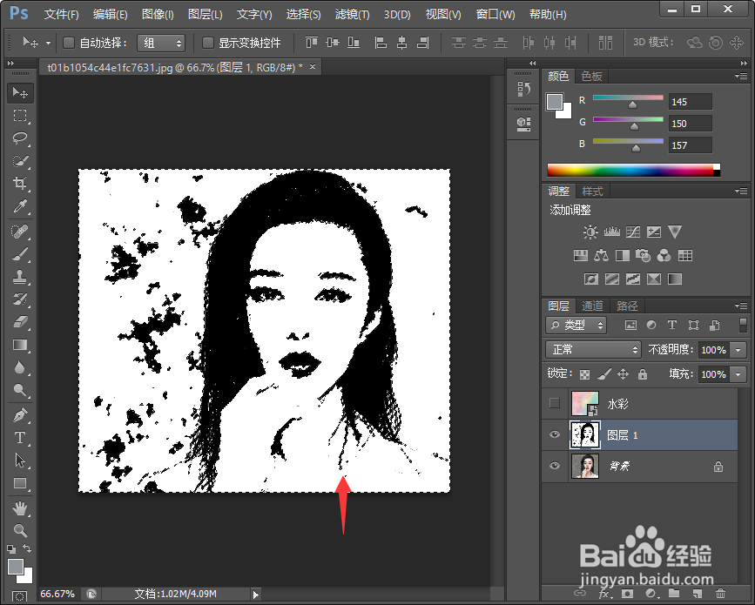Switch to the 色板 tab
Viewport: 755px width, 605px height.
[x=592, y=76]
